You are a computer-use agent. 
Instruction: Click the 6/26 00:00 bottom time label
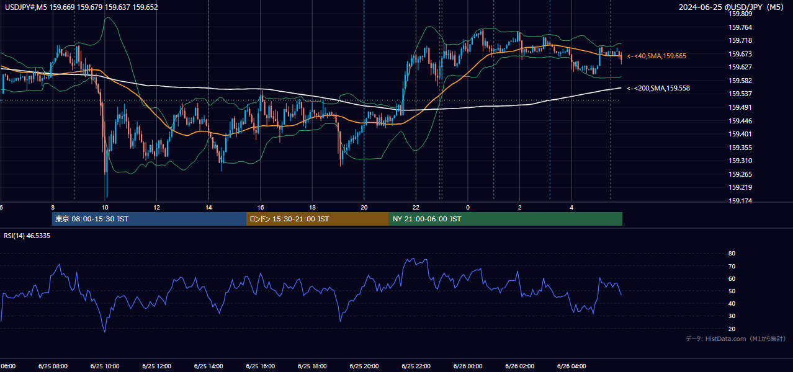[x=468, y=366]
